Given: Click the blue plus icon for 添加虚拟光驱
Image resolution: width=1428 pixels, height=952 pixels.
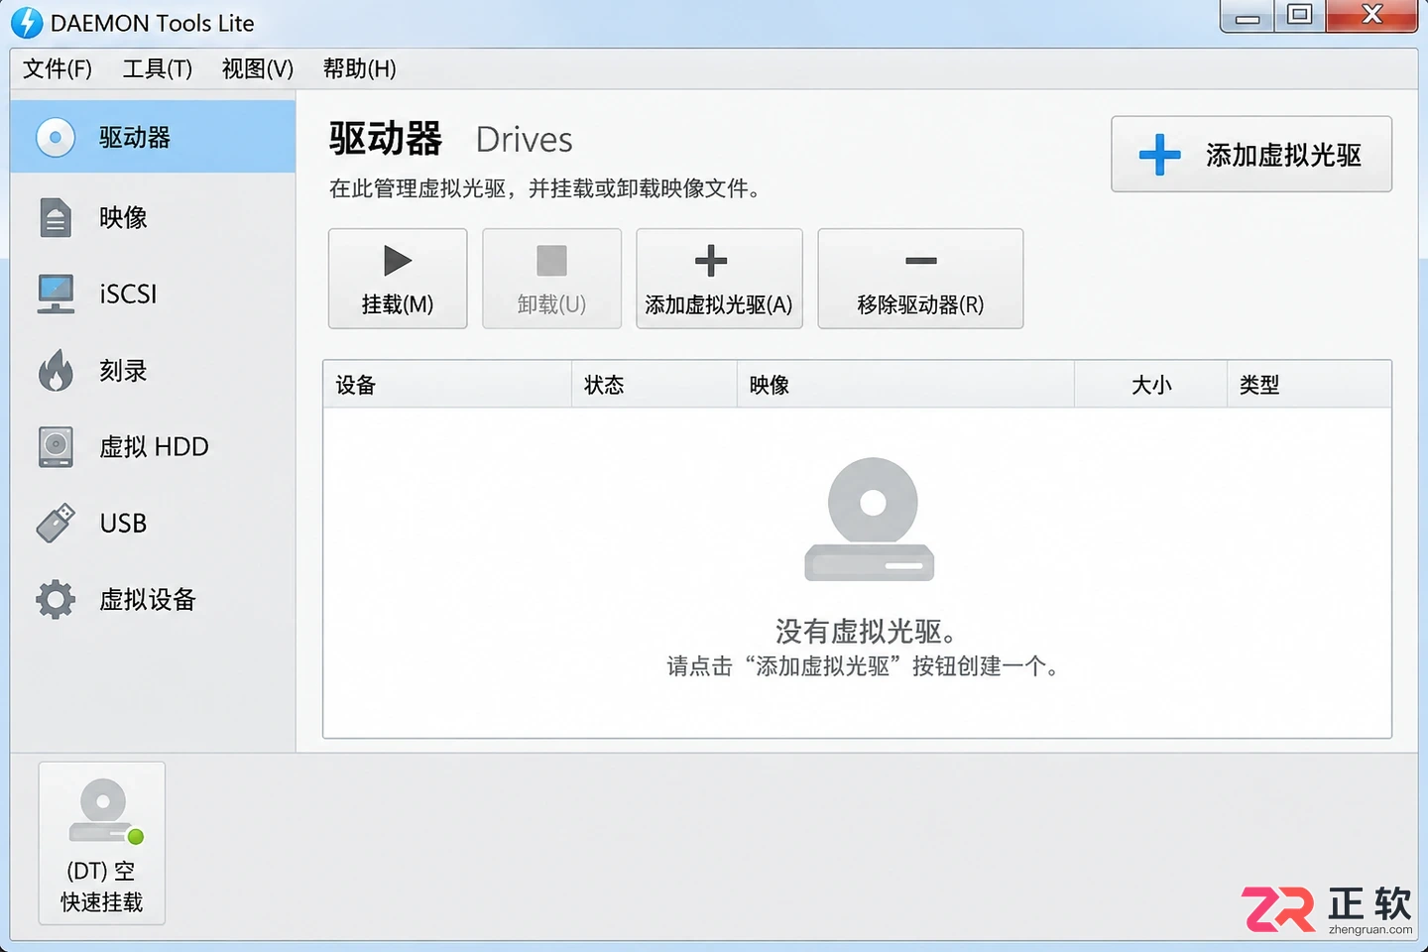Looking at the screenshot, I should click(x=1159, y=155).
